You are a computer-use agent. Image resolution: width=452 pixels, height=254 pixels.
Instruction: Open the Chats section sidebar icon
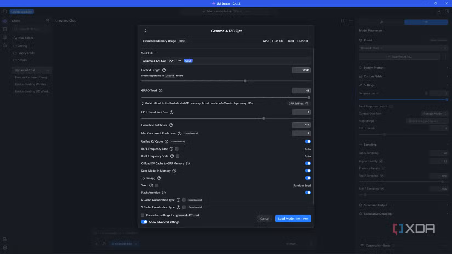click(5, 21)
